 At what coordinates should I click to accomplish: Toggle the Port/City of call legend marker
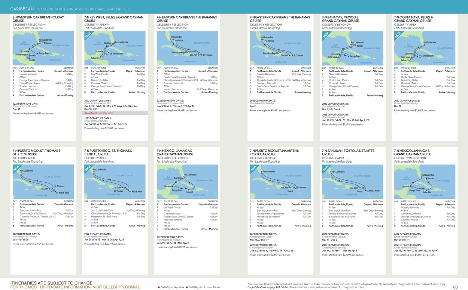tap(186, 287)
